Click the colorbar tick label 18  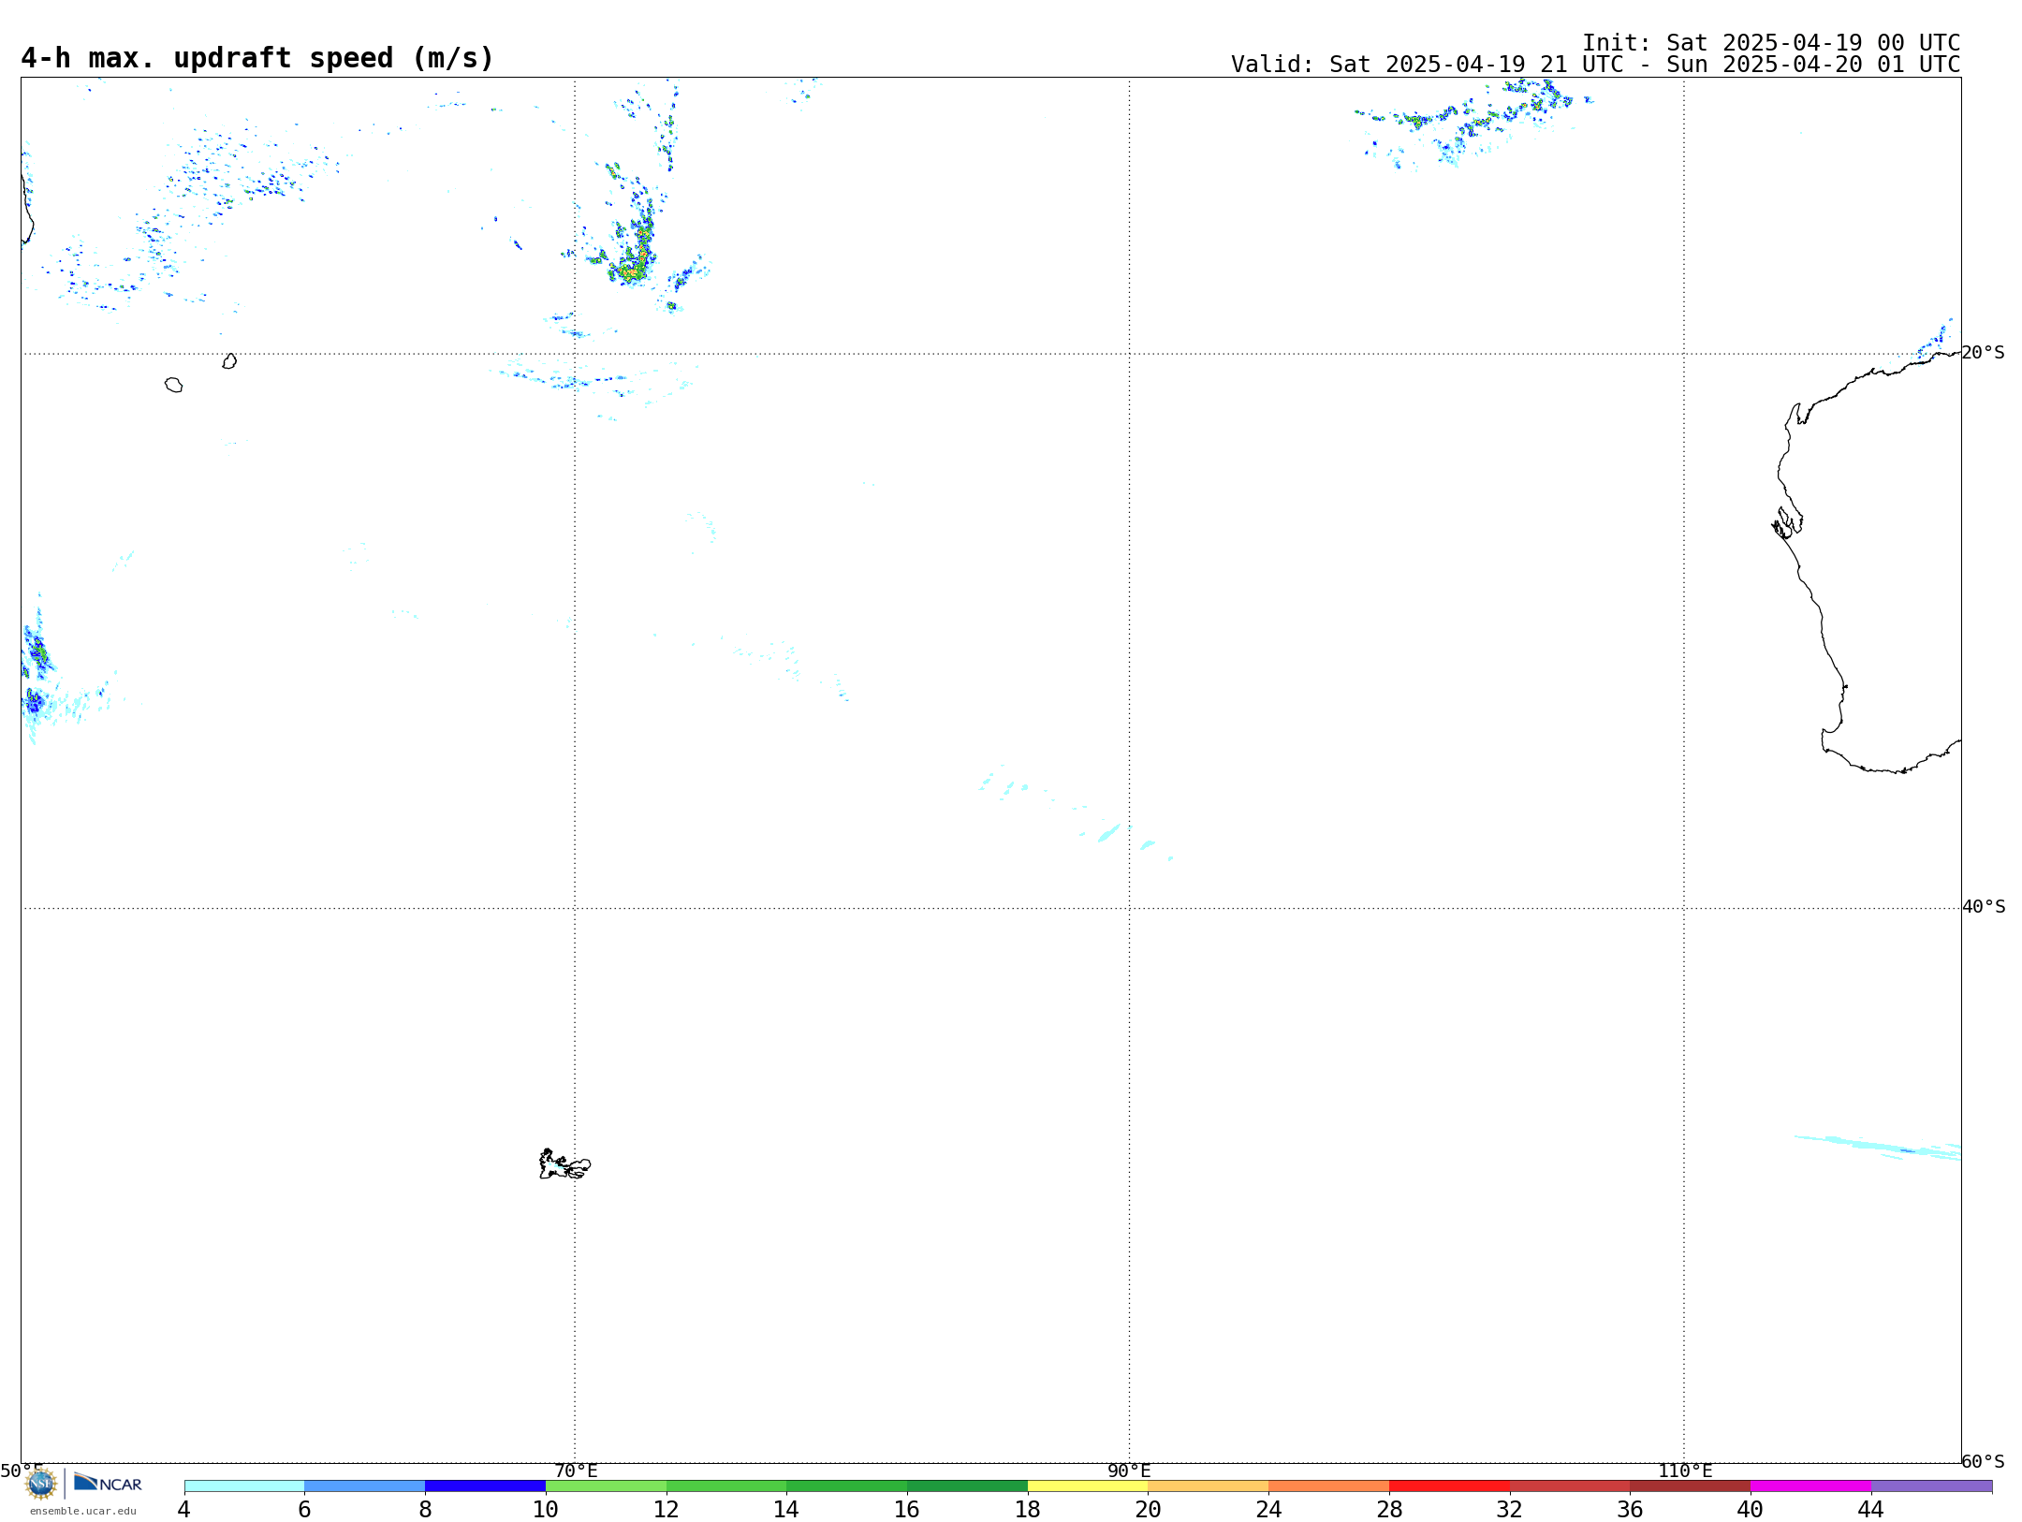pyautogui.click(x=1028, y=1509)
